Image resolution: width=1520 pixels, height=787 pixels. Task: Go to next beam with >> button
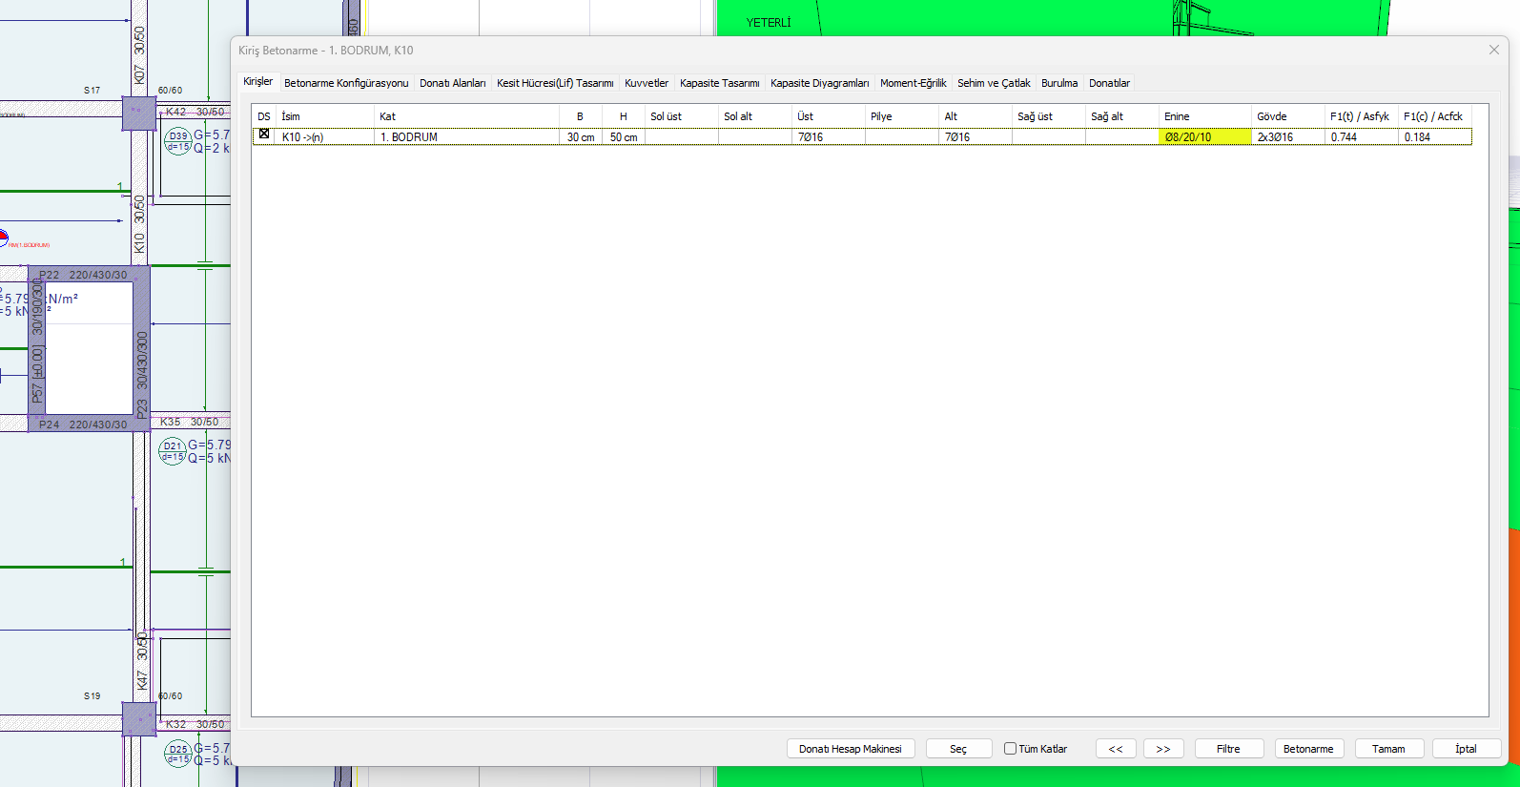pyautogui.click(x=1162, y=749)
